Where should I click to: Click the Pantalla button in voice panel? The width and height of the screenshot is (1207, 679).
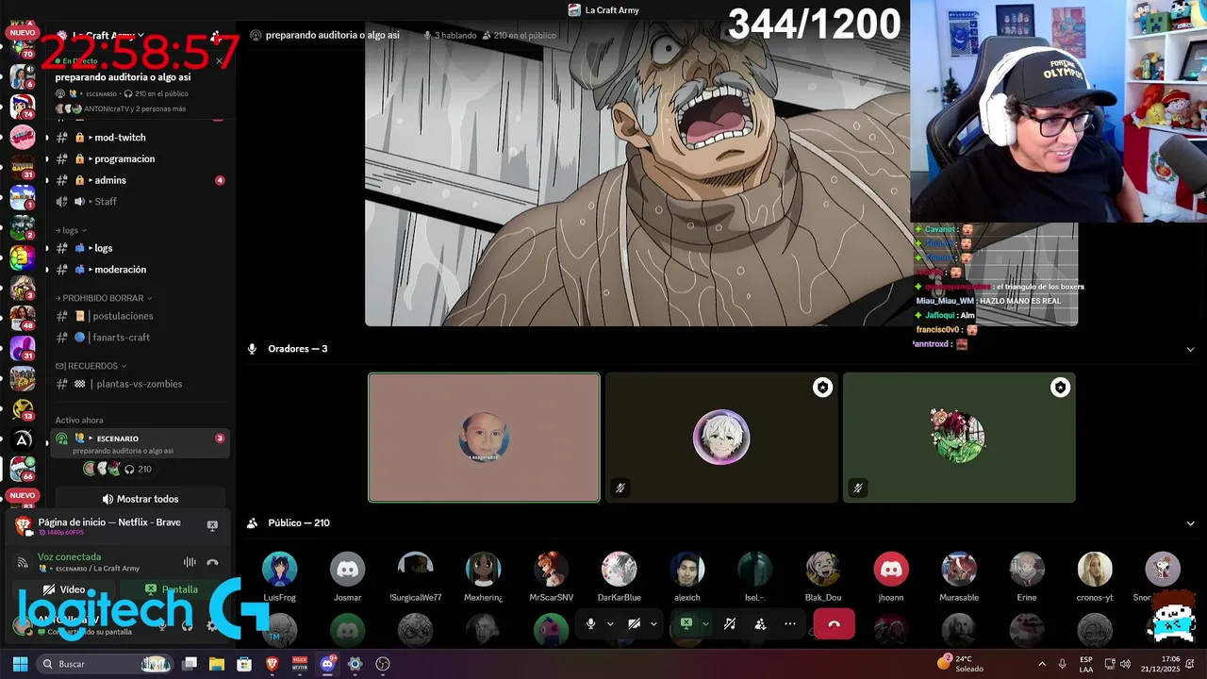pos(172,589)
